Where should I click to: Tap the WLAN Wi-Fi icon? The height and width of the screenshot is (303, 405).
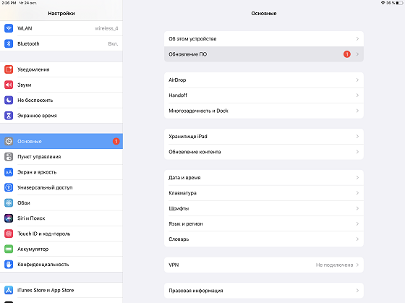pyautogui.click(x=9, y=28)
